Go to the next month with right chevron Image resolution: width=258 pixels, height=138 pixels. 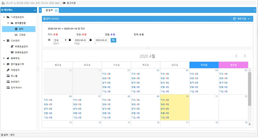click(x=245, y=56)
